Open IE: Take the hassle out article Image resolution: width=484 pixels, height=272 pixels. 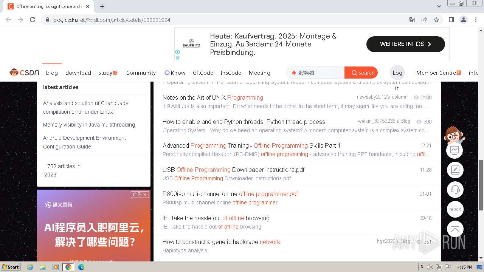tap(216, 218)
